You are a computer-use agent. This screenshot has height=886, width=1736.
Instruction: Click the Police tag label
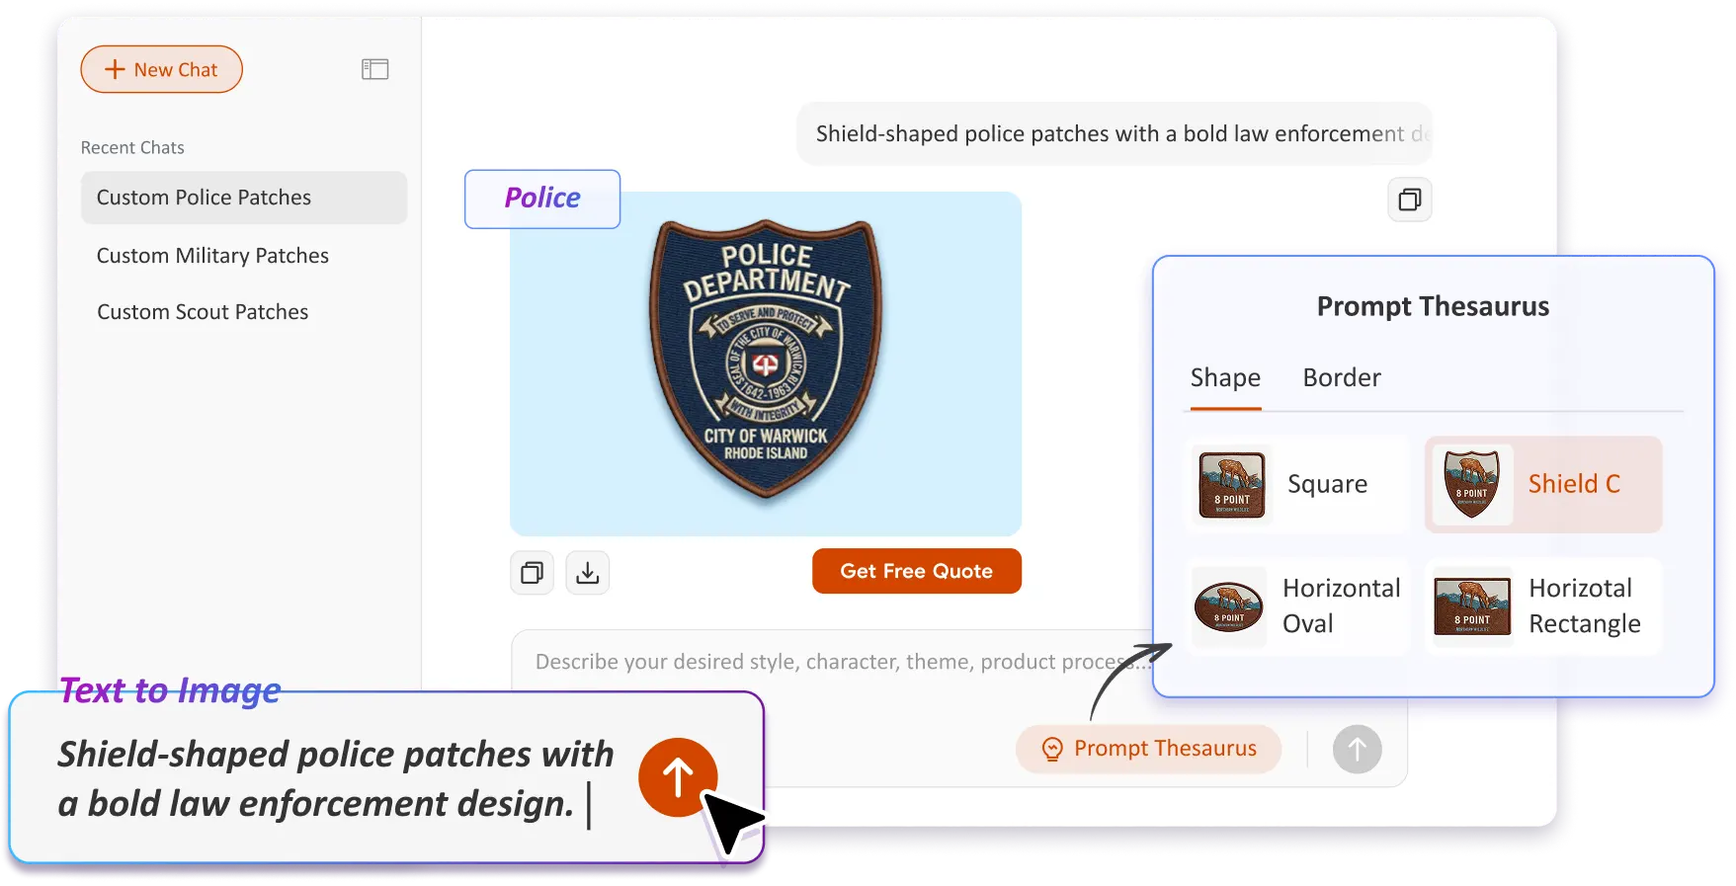tap(542, 199)
